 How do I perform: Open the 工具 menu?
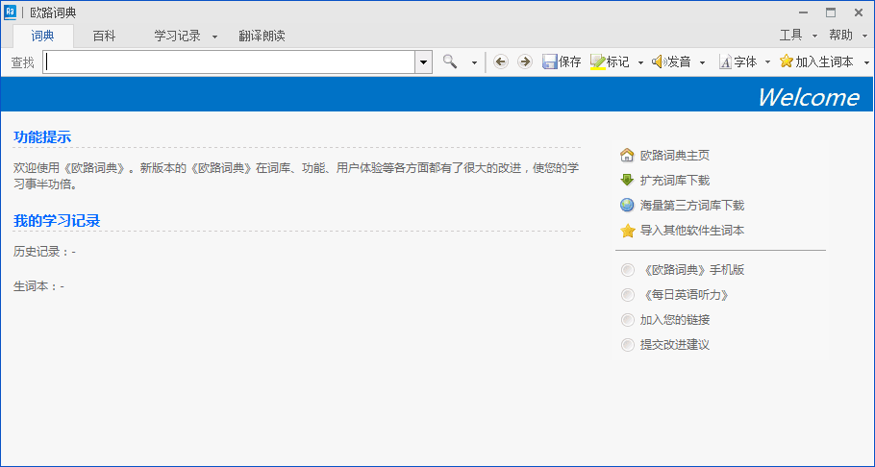[790, 35]
